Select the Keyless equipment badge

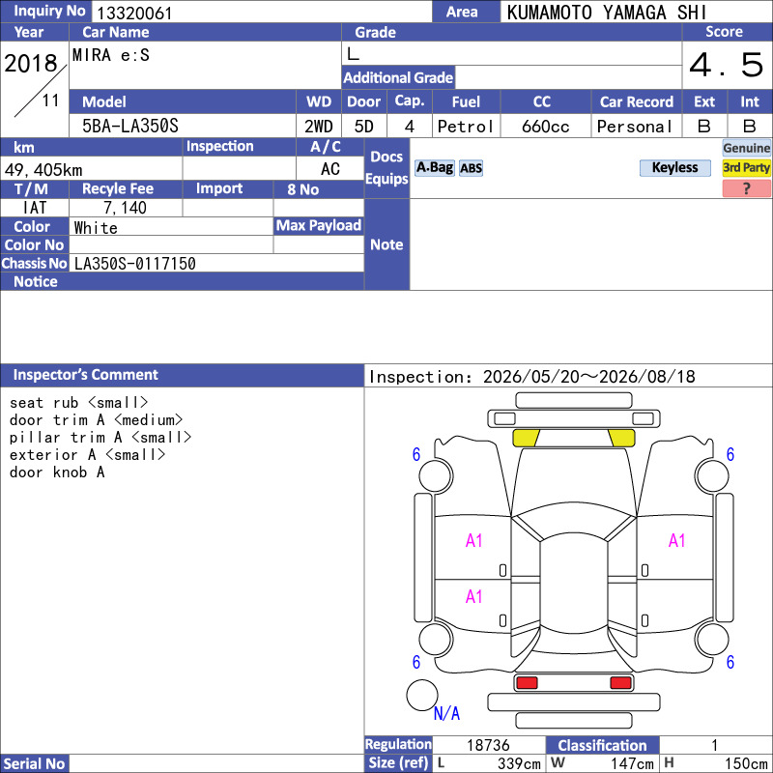pos(674,168)
